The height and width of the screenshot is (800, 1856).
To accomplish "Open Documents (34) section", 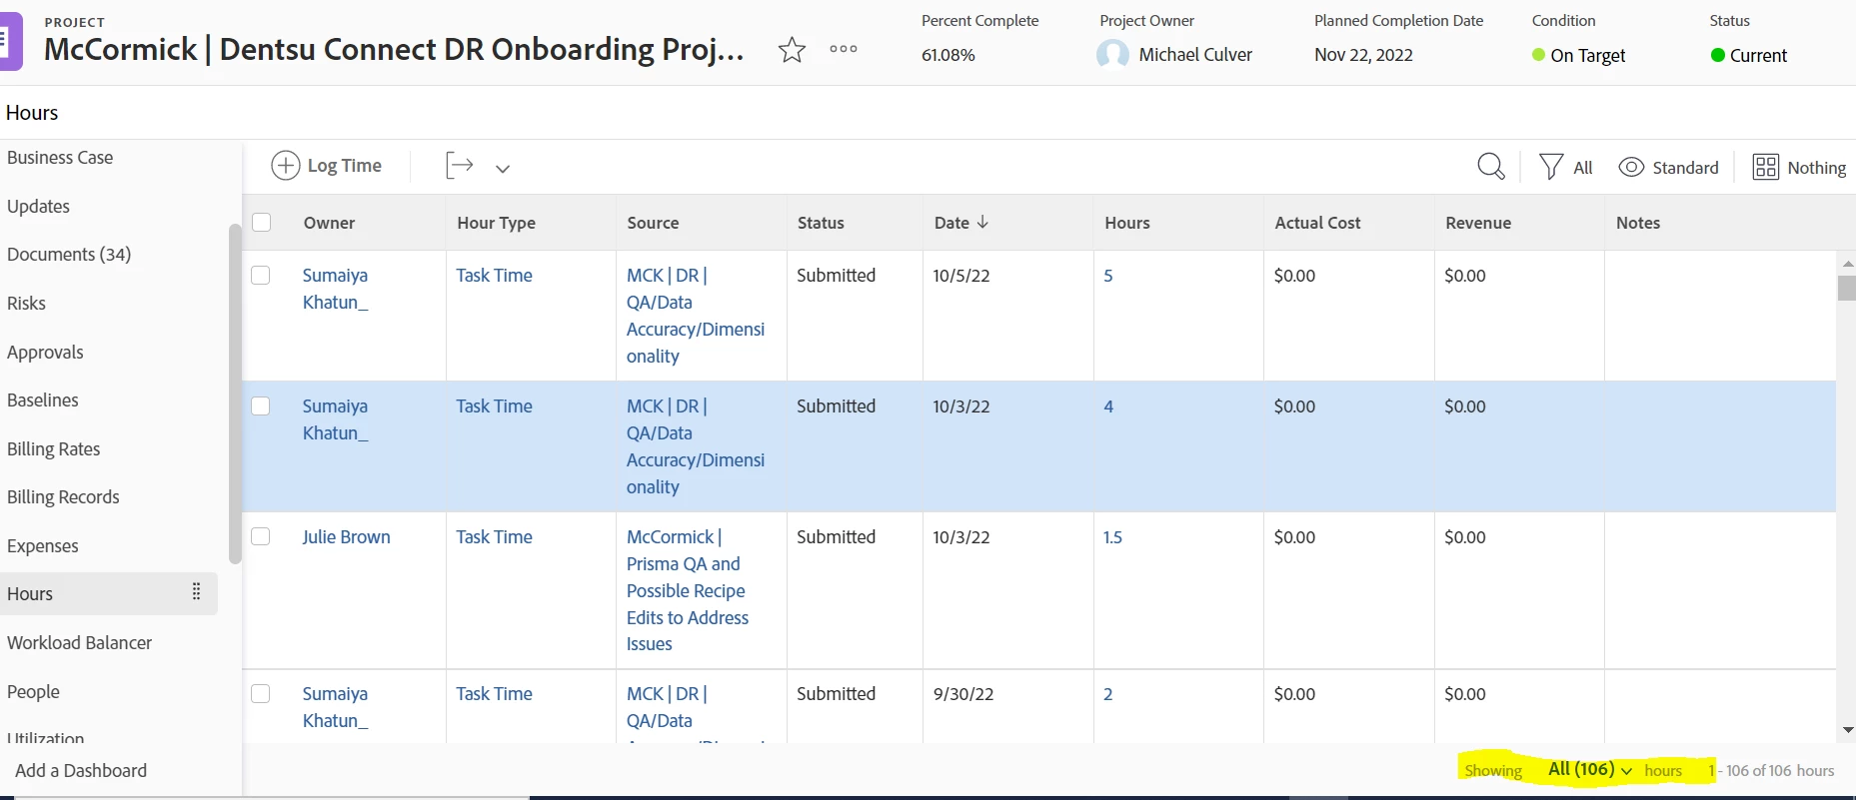I will coord(69,254).
